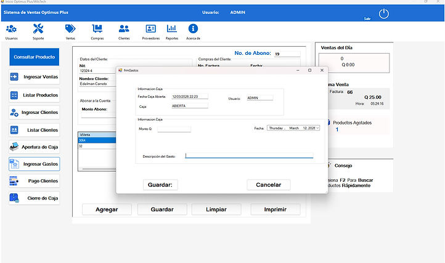
Task: Click the Usuario field showing ADMIN
Action: click(x=259, y=98)
